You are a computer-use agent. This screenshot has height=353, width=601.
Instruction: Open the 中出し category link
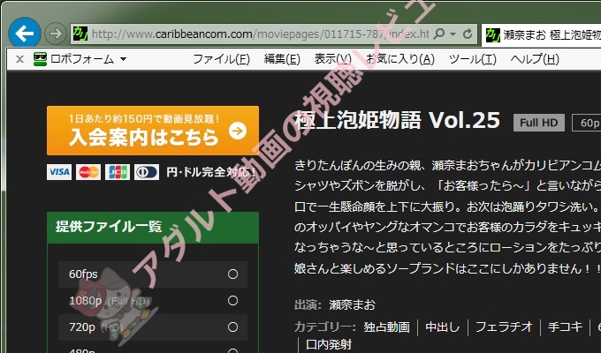coord(442,327)
